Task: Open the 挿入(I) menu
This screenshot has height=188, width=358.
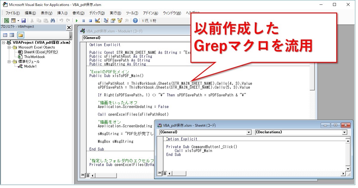Action: (62, 13)
